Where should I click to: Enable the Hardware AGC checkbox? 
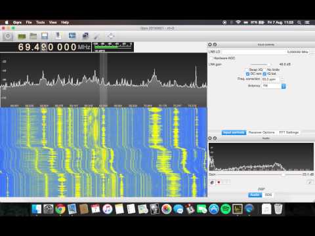pos(211,58)
